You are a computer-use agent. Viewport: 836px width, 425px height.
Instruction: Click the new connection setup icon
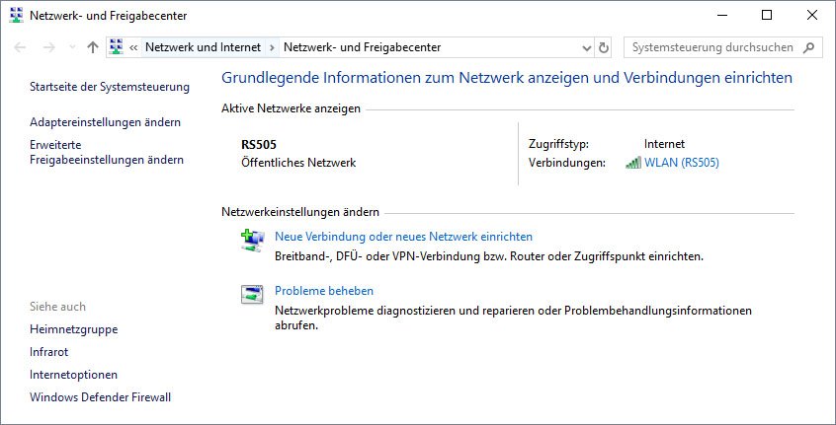point(252,240)
